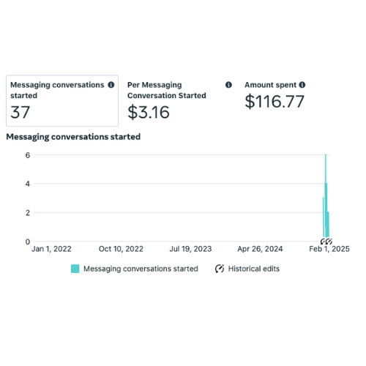Click the Historical edits legend icon
The height and width of the screenshot is (366, 366).
[x=220, y=269]
